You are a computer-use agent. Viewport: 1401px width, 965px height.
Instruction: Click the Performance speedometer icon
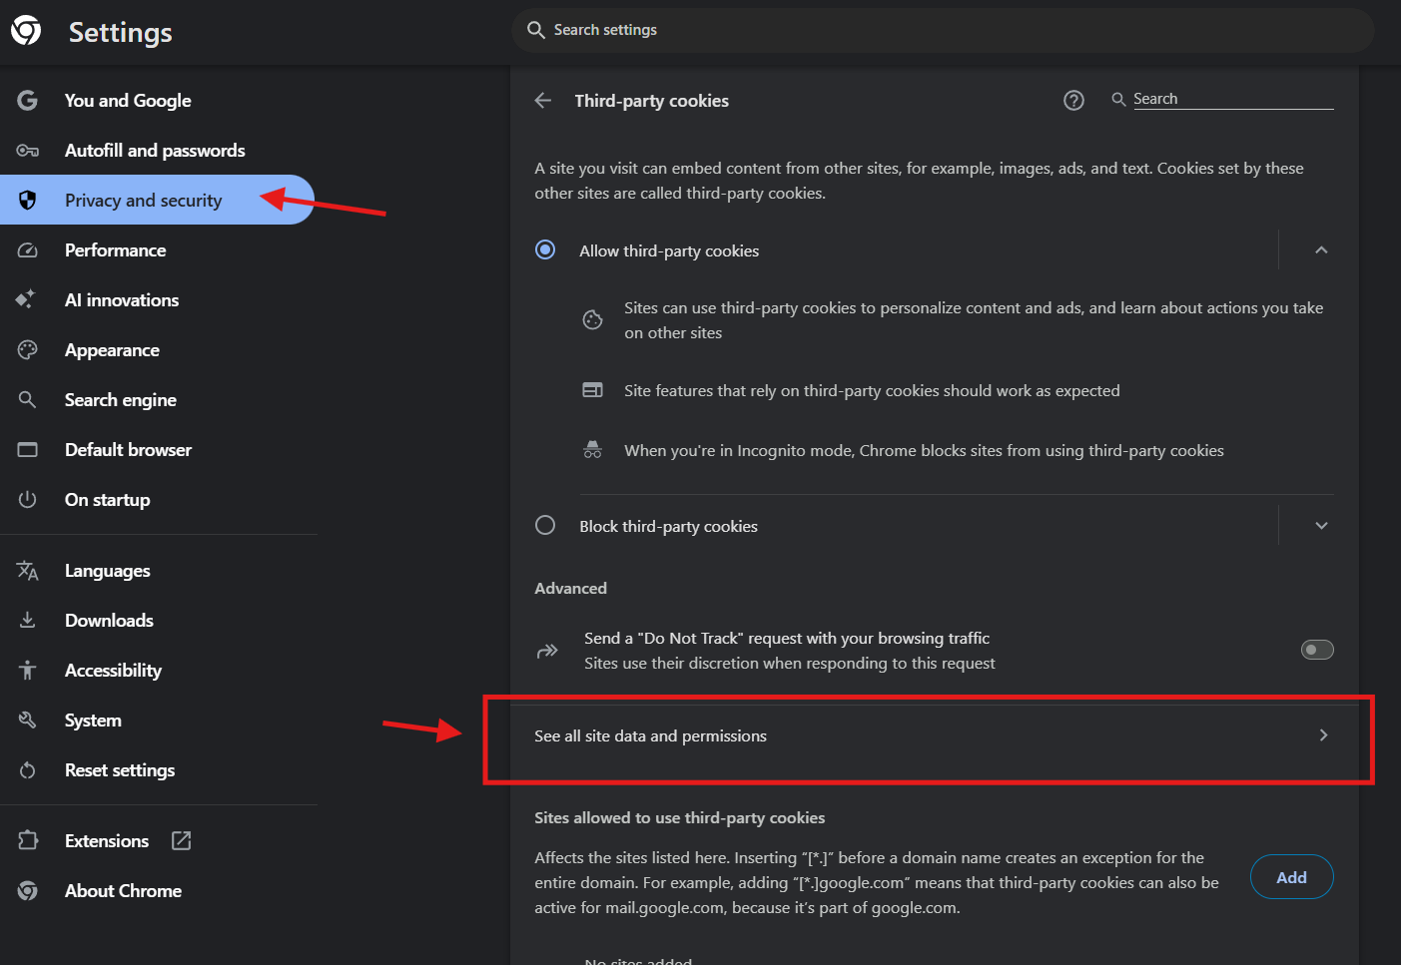pos(28,250)
